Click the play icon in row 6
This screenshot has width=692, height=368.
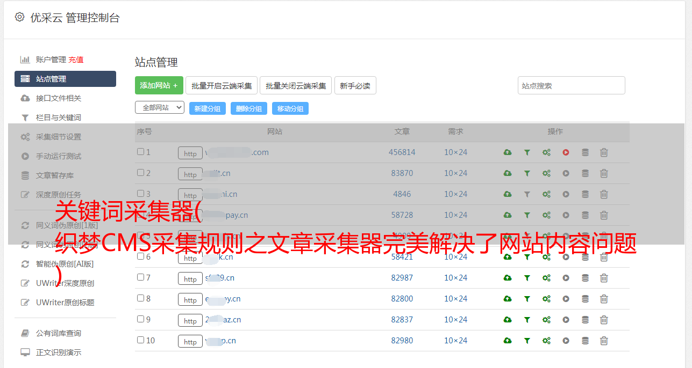[x=566, y=257]
